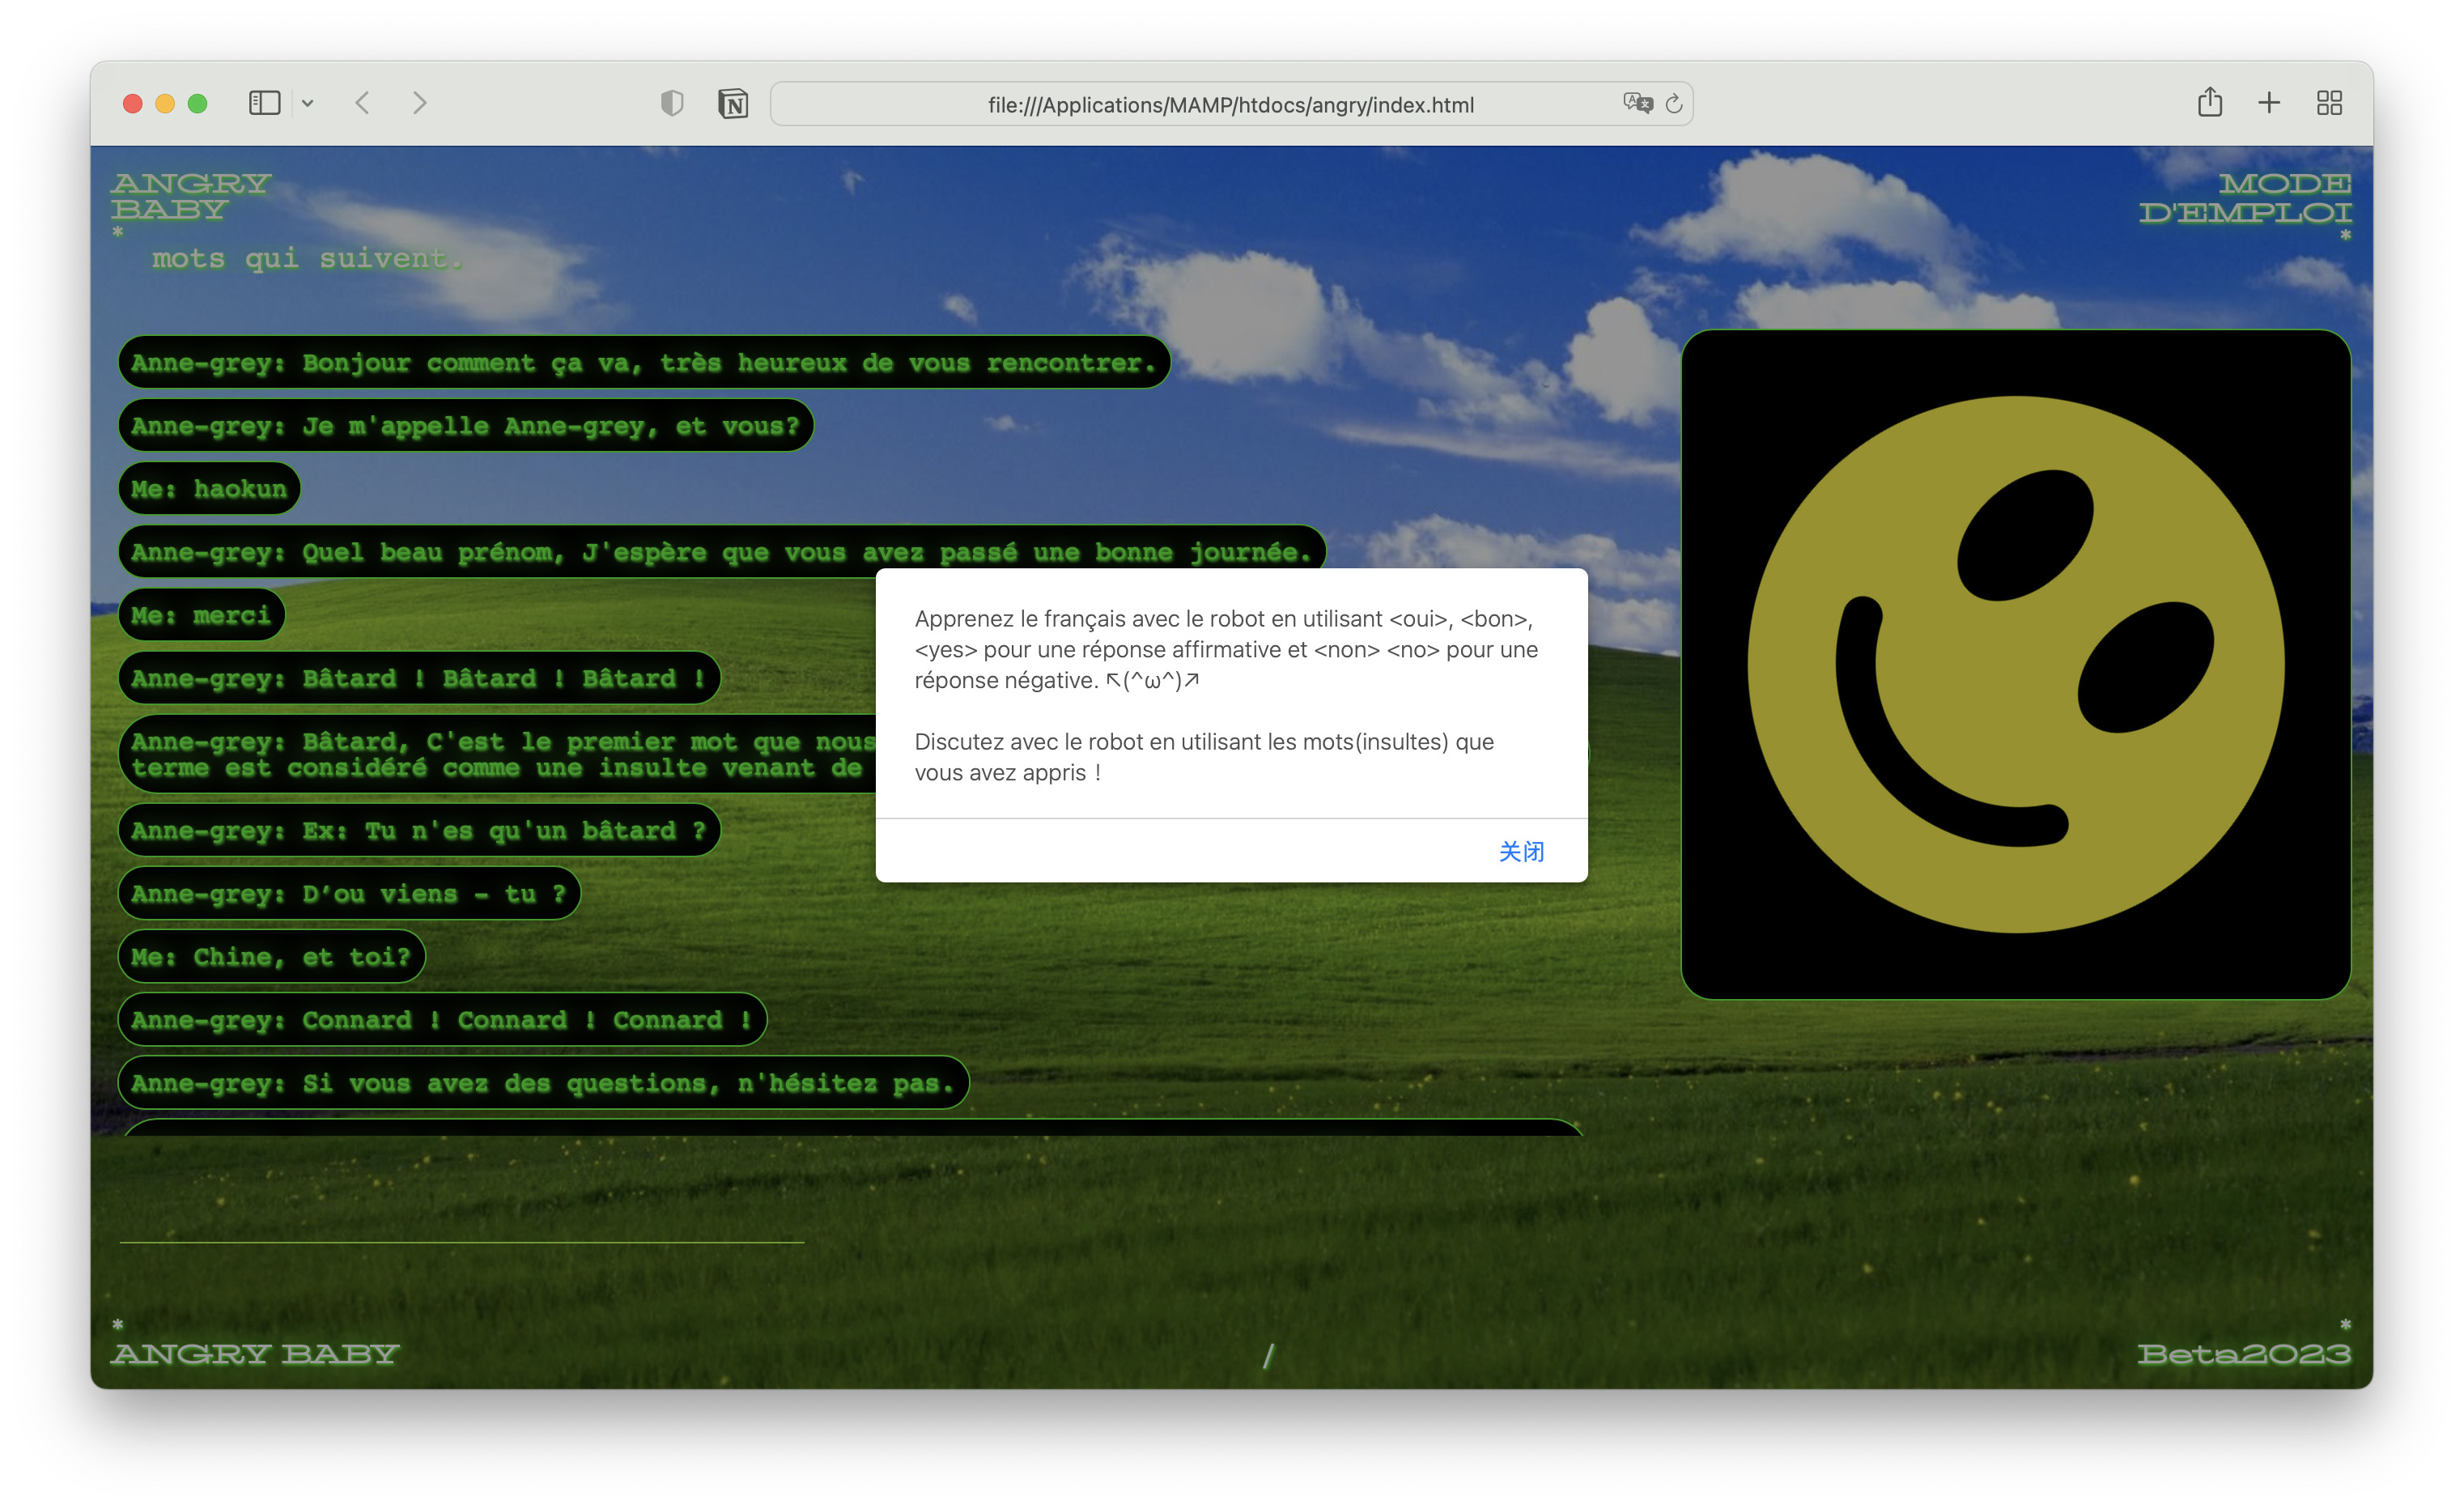Click the sidebar toggle icon in Safari

(x=264, y=103)
